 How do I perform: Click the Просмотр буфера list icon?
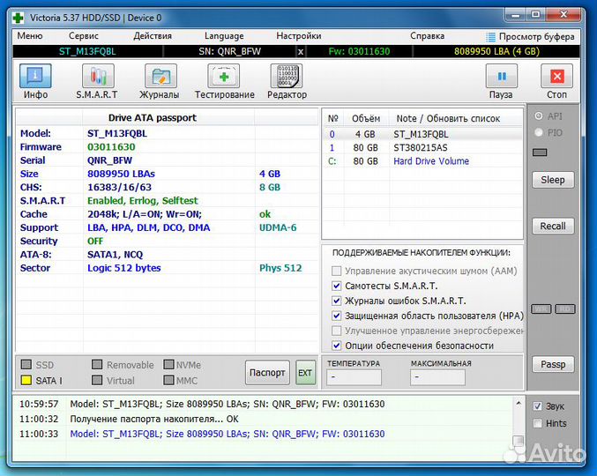[490, 37]
